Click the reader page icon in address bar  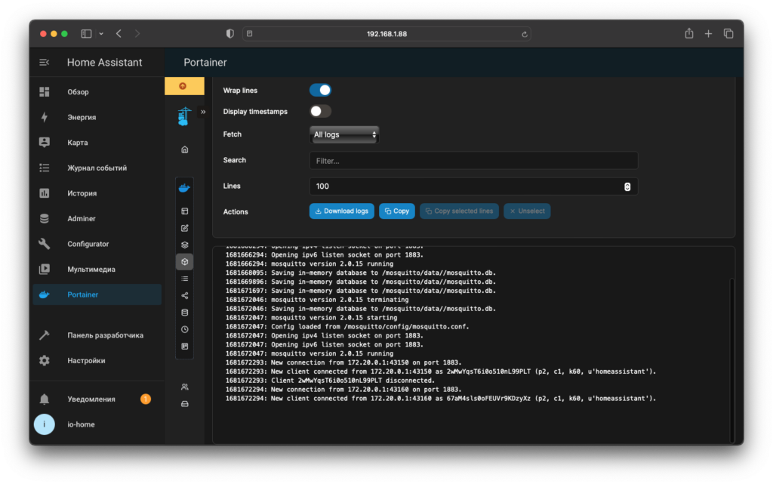[x=249, y=33]
